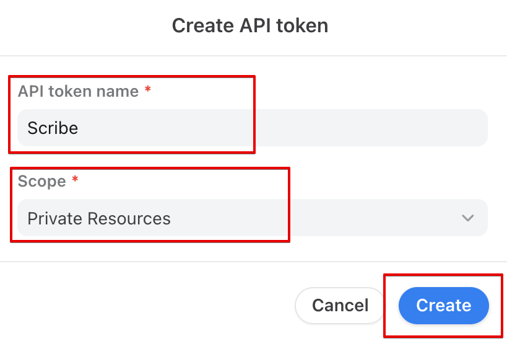Select the Private Resources scope value
This screenshot has height=341, width=507.
99,218
